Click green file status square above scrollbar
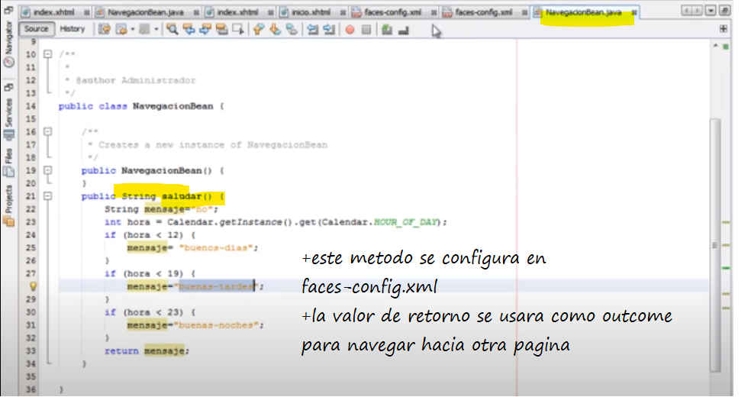This screenshot has height=397, width=748. tap(726, 47)
